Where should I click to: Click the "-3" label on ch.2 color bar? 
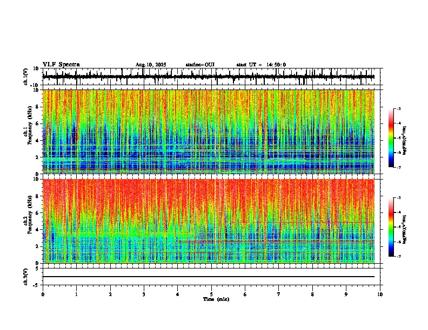[398, 198]
